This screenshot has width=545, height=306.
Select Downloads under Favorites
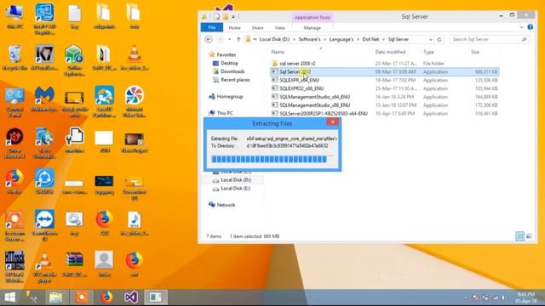pos(229,71)
